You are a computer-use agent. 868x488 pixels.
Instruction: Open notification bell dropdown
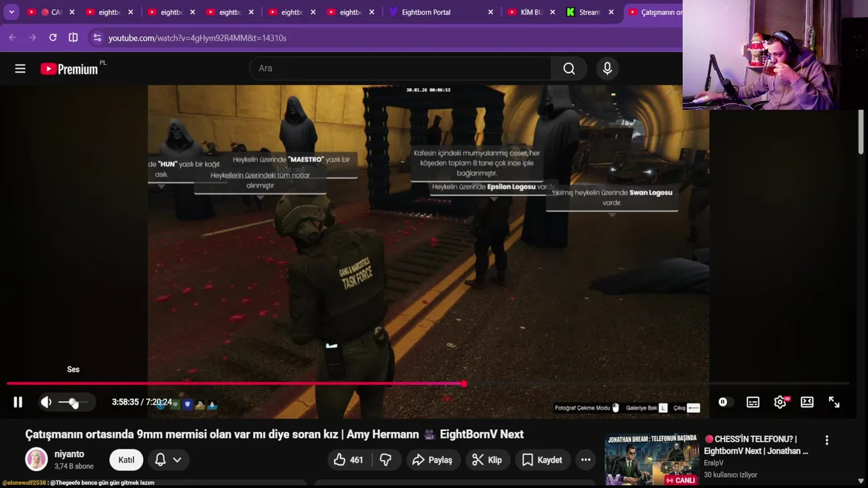click(x=168, y=460)
